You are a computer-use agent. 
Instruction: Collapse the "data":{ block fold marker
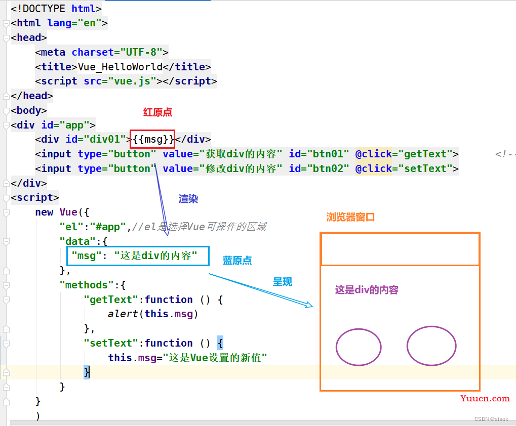pyautogui.click(x=6, y=242)
